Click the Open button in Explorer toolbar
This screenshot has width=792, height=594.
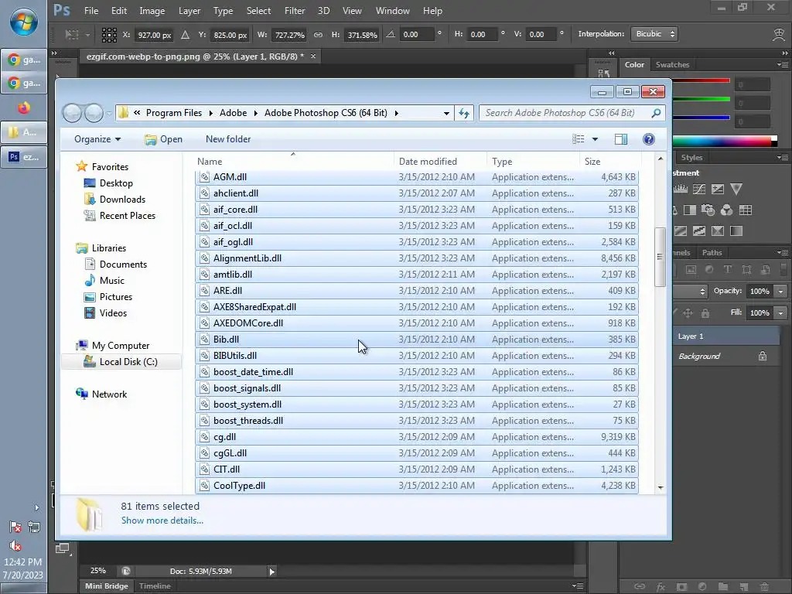(x=163, y=139)
